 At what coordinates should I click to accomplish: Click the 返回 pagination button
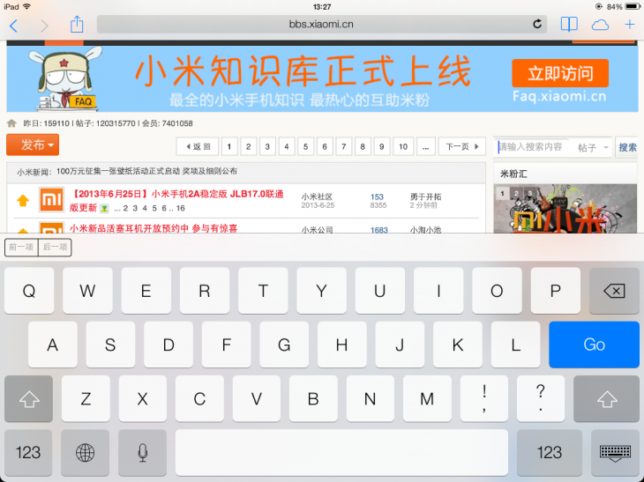click(198, 146)
